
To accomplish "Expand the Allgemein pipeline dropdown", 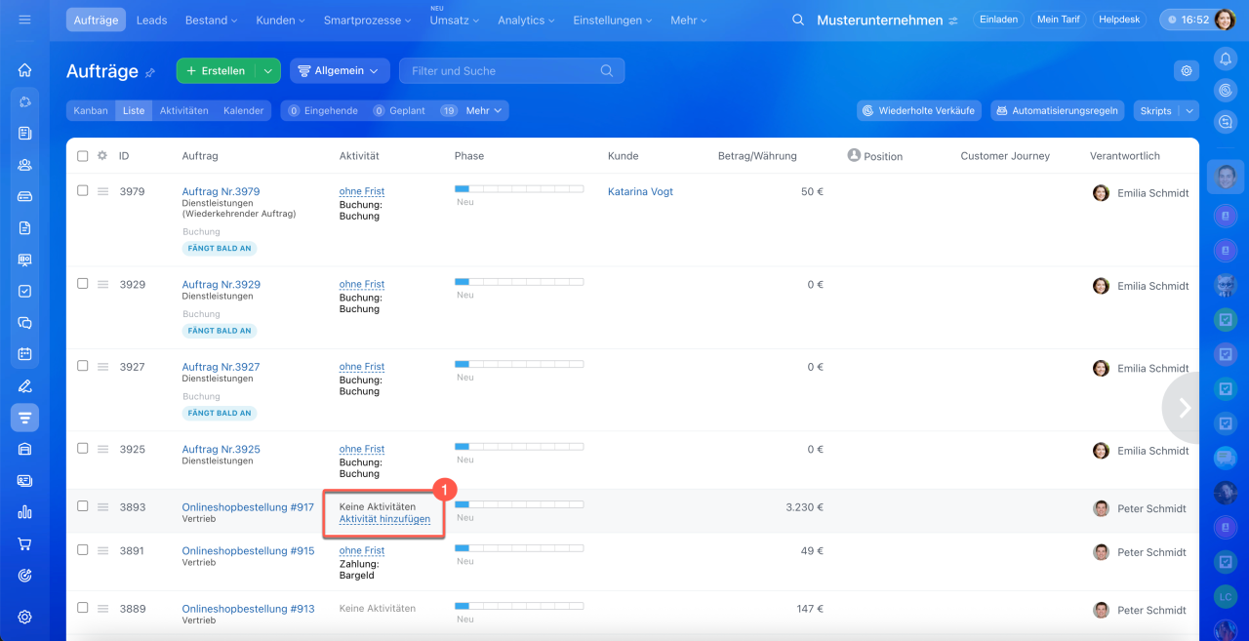I will pos(340,70).
